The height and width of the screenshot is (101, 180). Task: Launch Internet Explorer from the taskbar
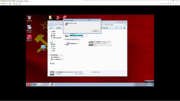tap(34, 84)
